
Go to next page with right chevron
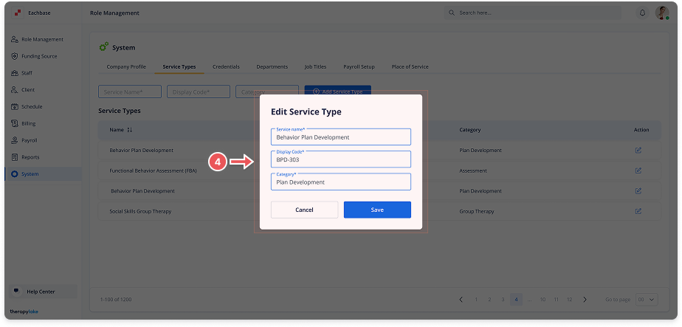[x=585, y=300]
